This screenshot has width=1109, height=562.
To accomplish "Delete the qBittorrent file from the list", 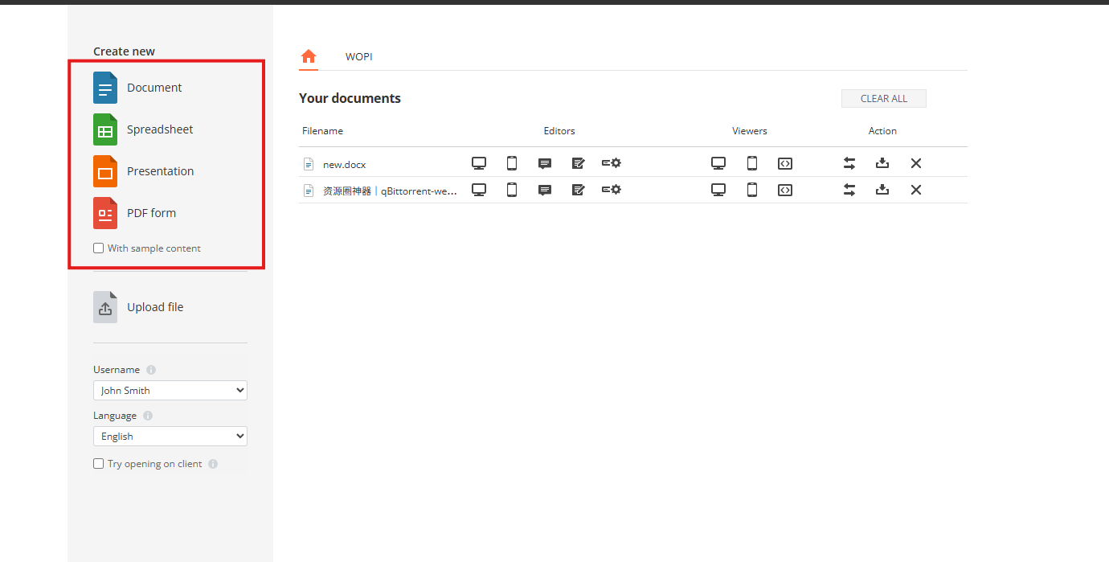I will coord(916,190).
